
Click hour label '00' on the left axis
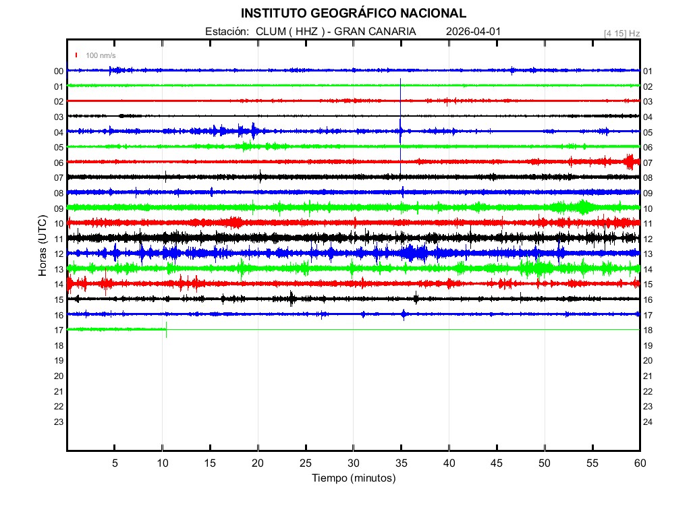(x=59, y=71)
